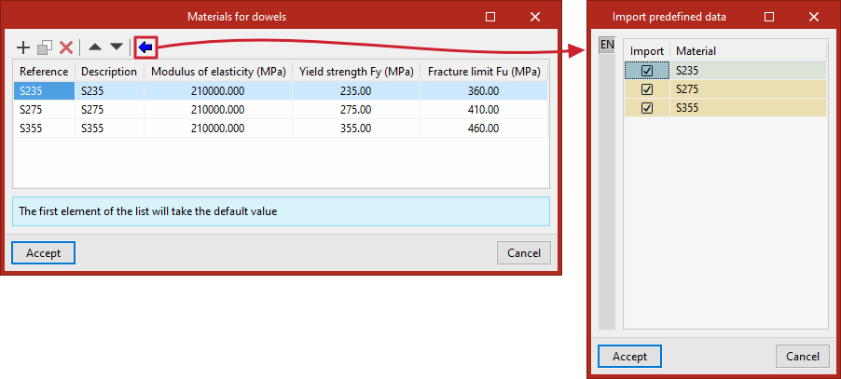Click modulus of elasticity value in S235 row

coord(218,91)
